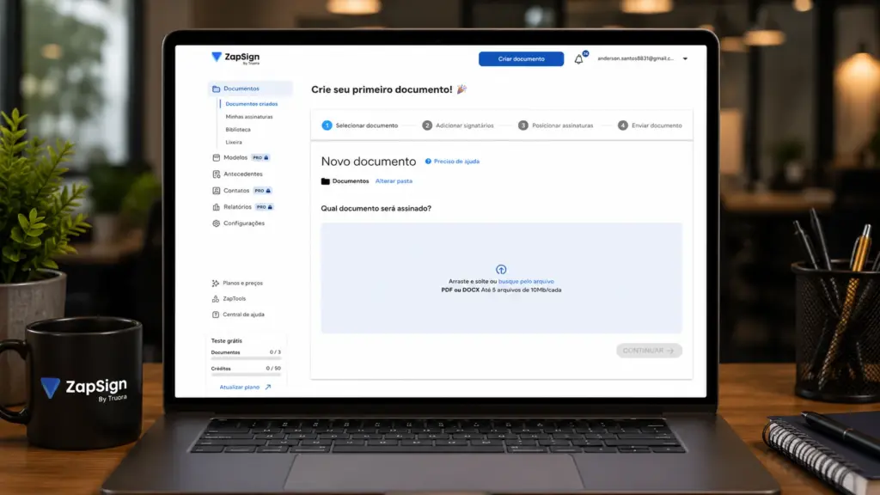The width and height of the screenshot is (880, 495).
Task: Go to step Adicionar signatários
Action: (x=458, y=125)
